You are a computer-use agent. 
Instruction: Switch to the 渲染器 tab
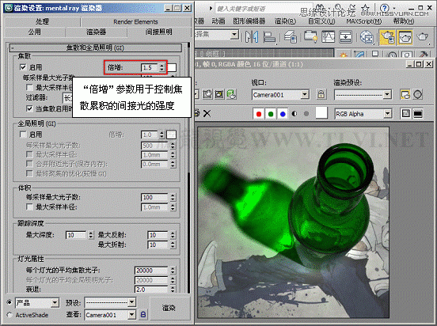pos(96,32)
